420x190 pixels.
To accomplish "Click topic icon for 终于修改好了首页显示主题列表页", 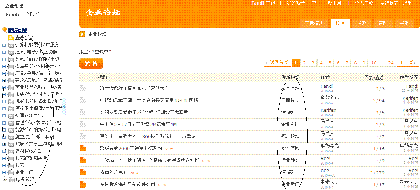I will 83,88.
